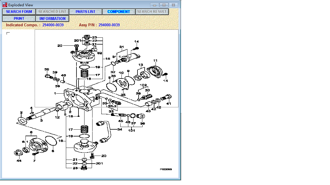Viewport: 330px width, 185px height.
Task: Select the bolt drawing labeled 38
Action: pos(48,76)
